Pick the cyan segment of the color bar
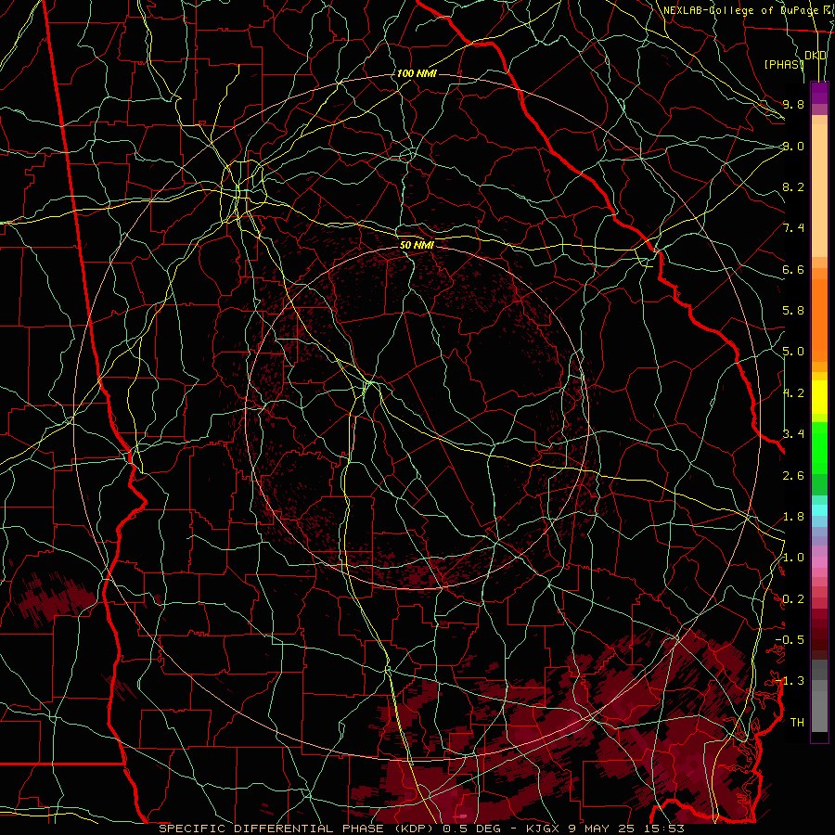The width and height of the screenshot is (835, 835). (819, 510)
